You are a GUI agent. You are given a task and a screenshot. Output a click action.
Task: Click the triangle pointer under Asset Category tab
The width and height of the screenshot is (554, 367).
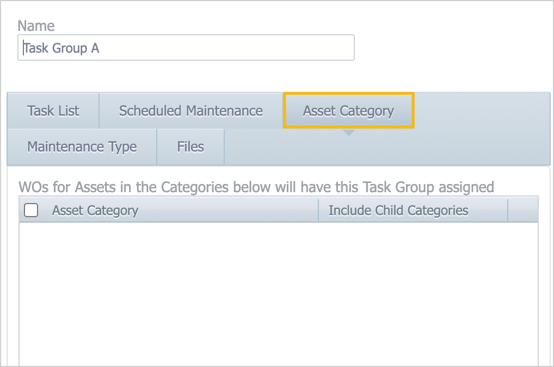(349, 132)
